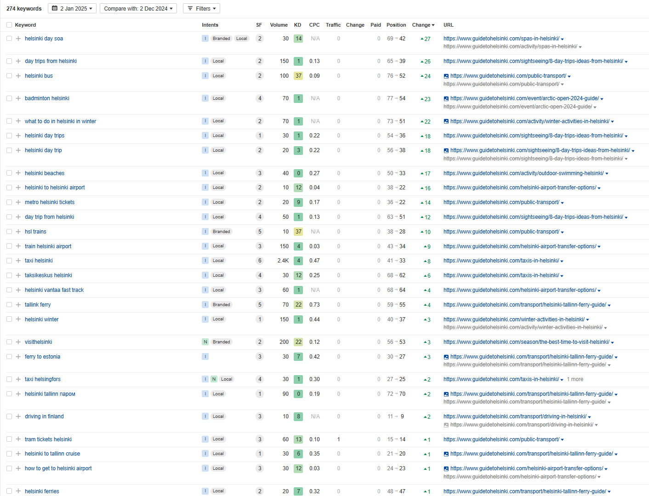The height and width of the screenshot is (496, 649).
Task: Sort by the Volume column header
Action: coord(279,25)
